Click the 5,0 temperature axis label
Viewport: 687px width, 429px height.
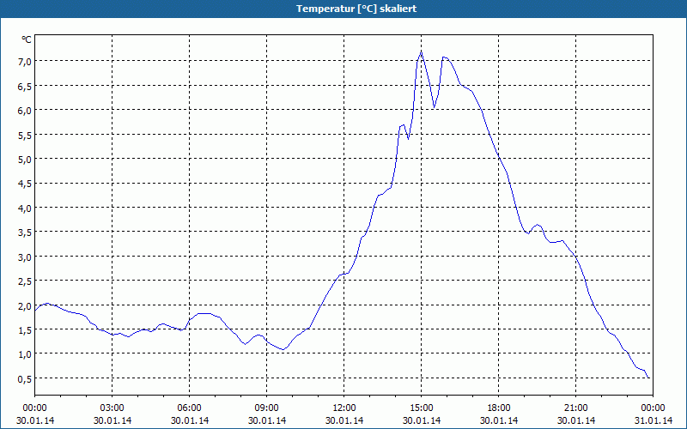[25, 160]
